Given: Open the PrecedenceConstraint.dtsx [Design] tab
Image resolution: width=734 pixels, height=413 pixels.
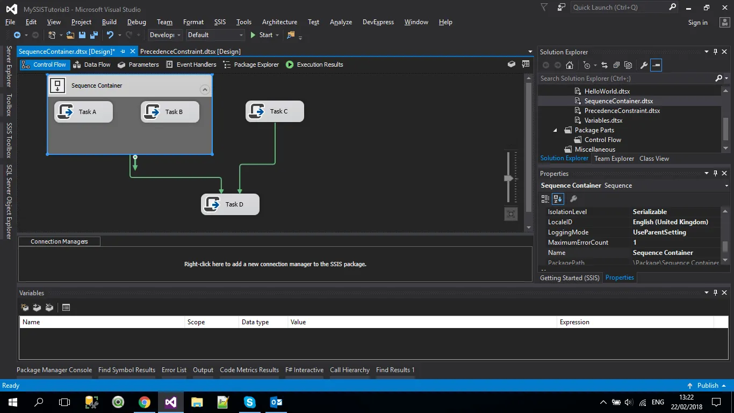Looking at the screenshot, I should tap(190, 52).
